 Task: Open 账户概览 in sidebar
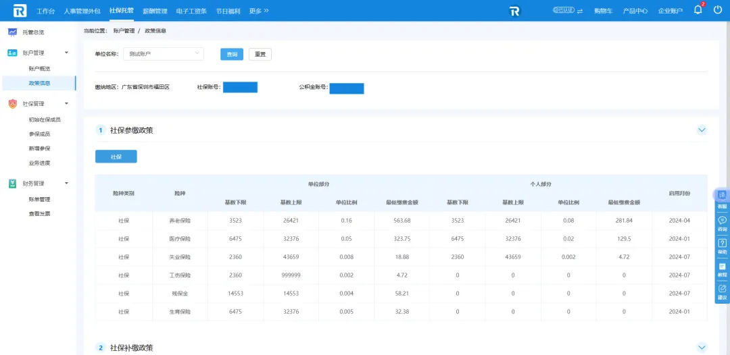[39, 68]
